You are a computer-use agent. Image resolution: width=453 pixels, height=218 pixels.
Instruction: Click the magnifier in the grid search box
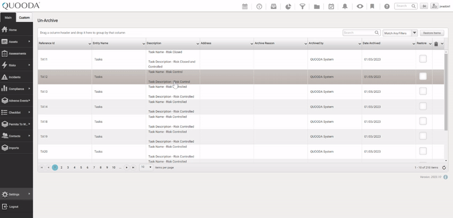[x=377, y=33]
